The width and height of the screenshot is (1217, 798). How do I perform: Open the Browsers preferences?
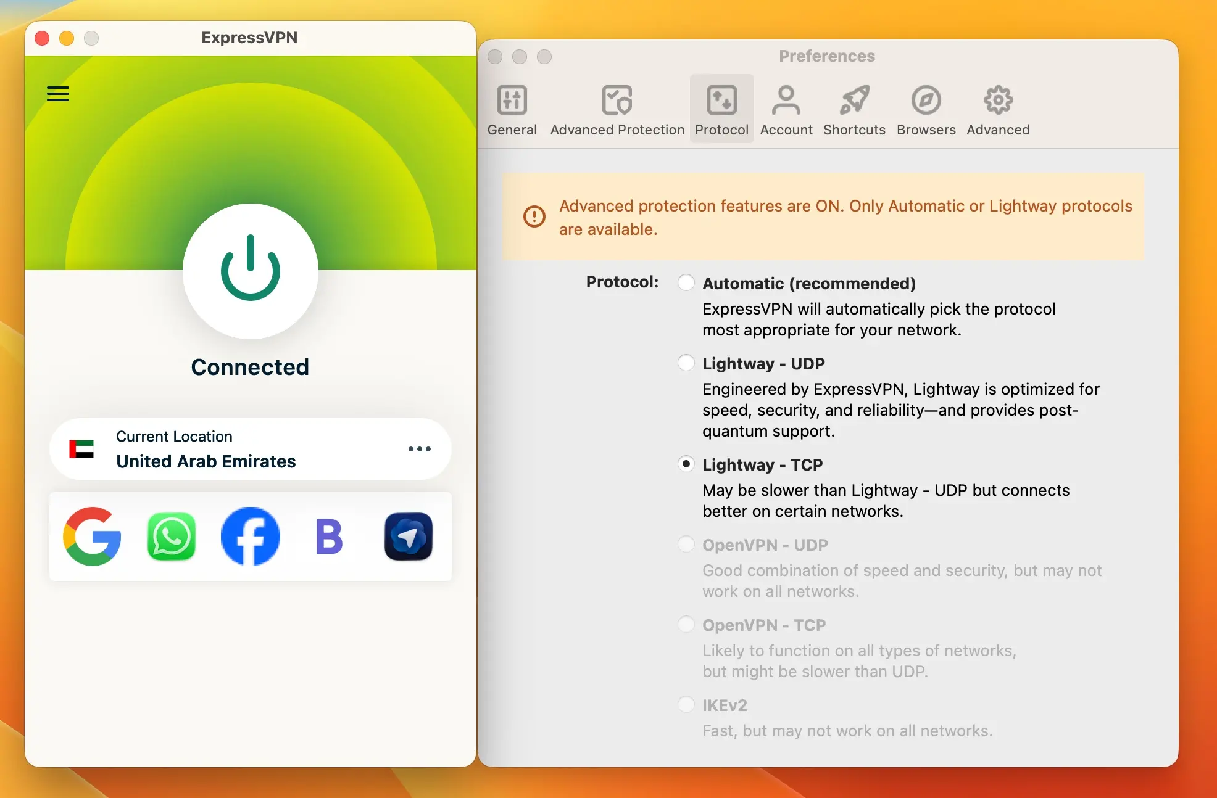click(925, 108)
